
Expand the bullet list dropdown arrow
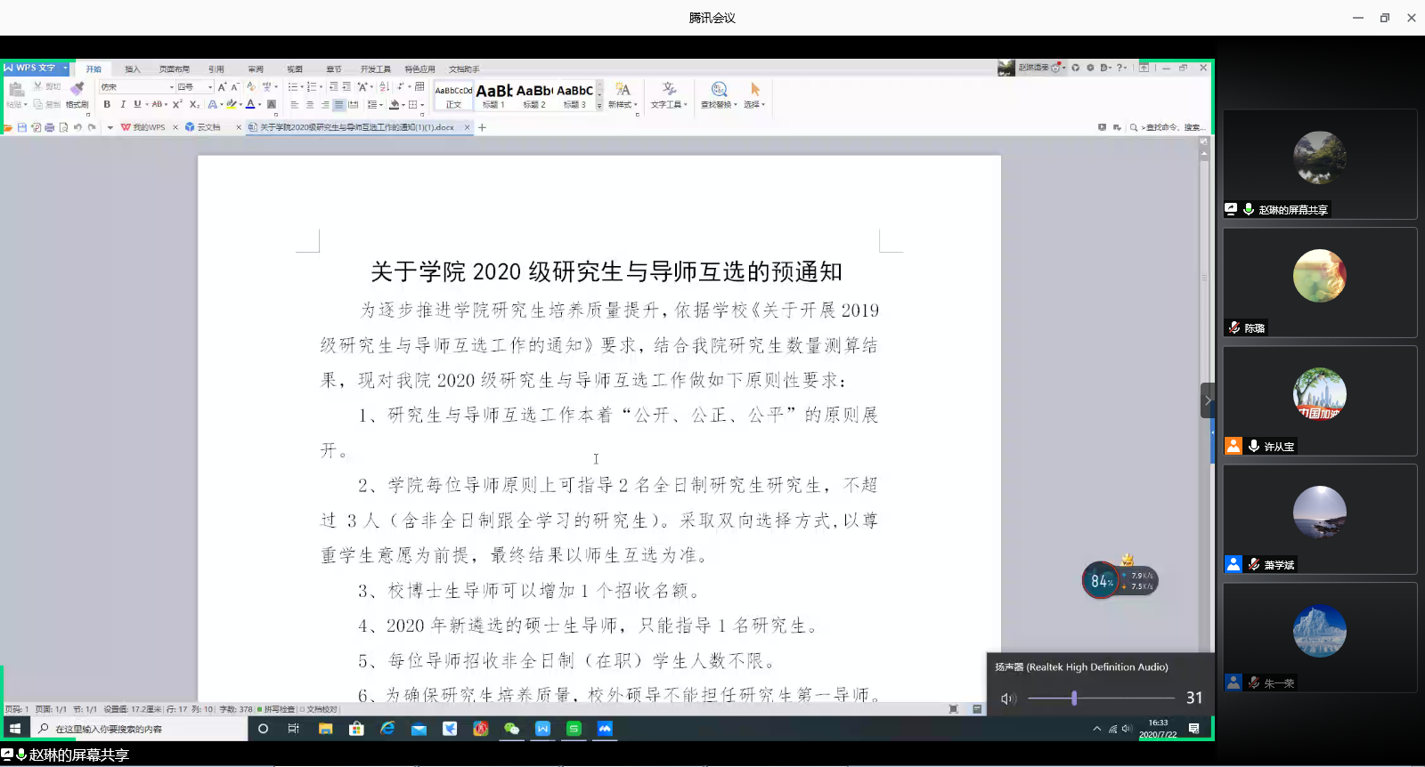tap(302, 87)
